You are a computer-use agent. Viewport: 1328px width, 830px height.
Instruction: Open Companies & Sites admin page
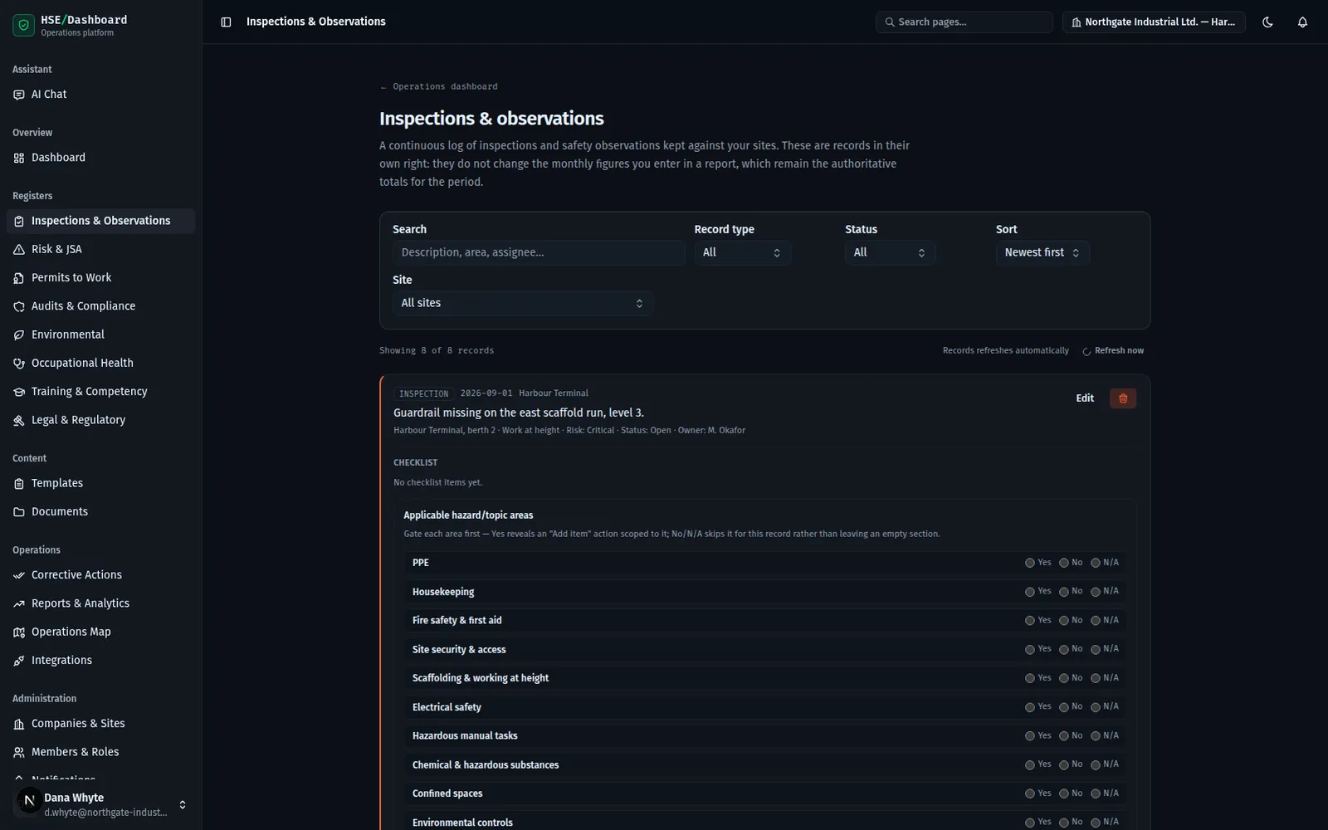101,724
